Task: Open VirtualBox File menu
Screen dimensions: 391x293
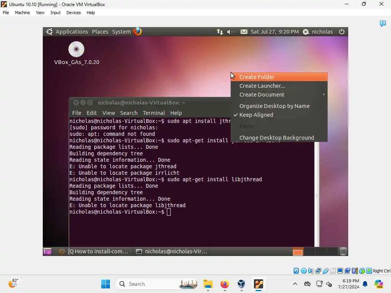Action: click(x=6, y=13)
